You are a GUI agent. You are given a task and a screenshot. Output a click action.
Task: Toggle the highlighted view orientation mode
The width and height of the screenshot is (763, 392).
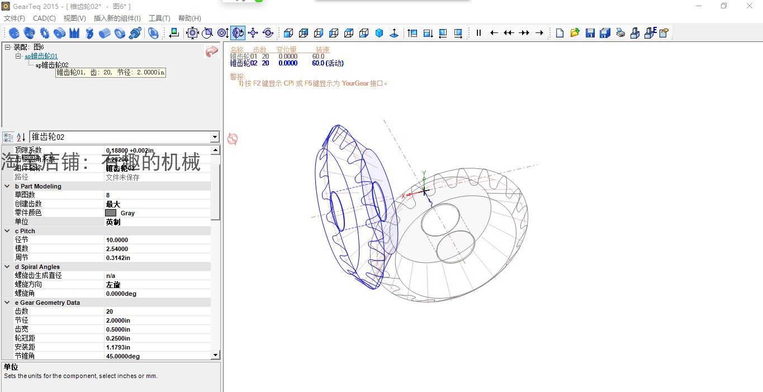point(238,32)
